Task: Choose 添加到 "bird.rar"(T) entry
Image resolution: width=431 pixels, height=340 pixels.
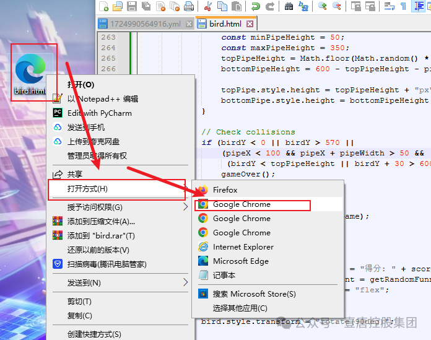Action: pyautogui.click(x=120, y=235)
